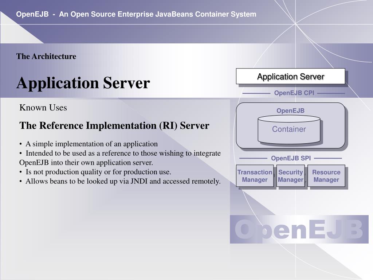373x280 pixels.
Task: Click the line 'OpenEJB into their own application server.'
Action: 86,163
